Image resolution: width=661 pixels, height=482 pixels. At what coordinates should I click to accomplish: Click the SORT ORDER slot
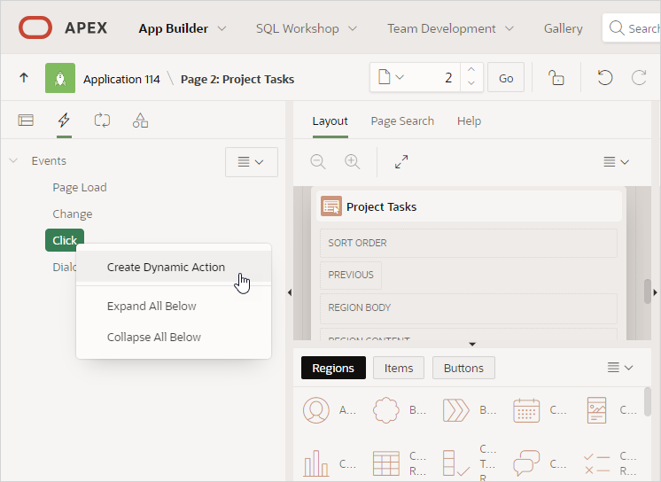pyautogui.click(x=469, y=244)
